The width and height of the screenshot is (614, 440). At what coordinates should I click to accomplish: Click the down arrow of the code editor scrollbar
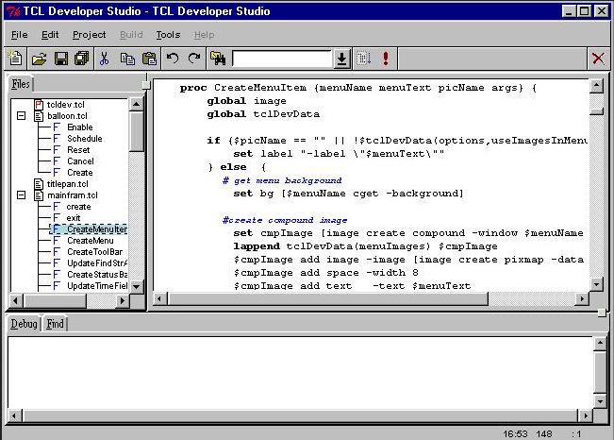click(596, 282)
